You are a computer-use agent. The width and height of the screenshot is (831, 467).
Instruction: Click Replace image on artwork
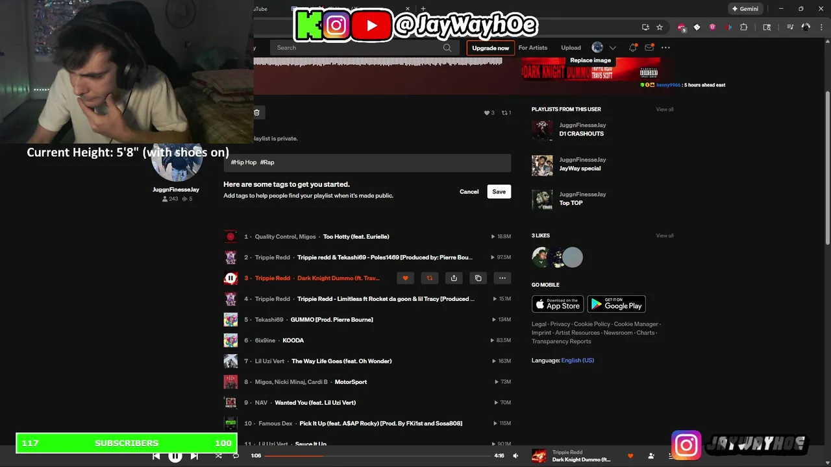591,60
